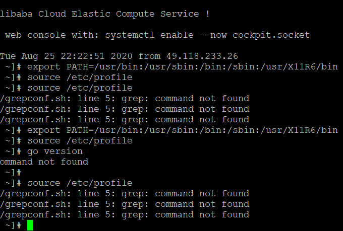The image size is (343, 231).
Task: Click the year '2020' in the login line
Action: 122,56
